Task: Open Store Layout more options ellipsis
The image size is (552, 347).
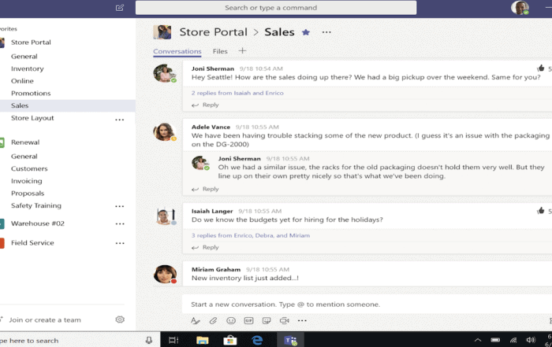Action: [x=120, y=120]
